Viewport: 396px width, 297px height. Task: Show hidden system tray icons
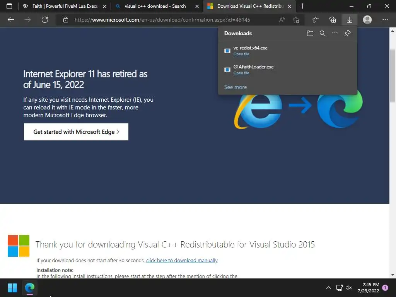[x=329, y=288]
